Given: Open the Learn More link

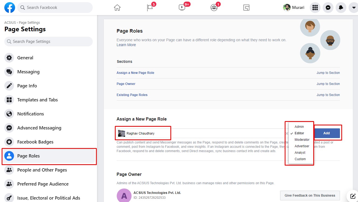Looking at the screenshot, I should coord(126,45).
